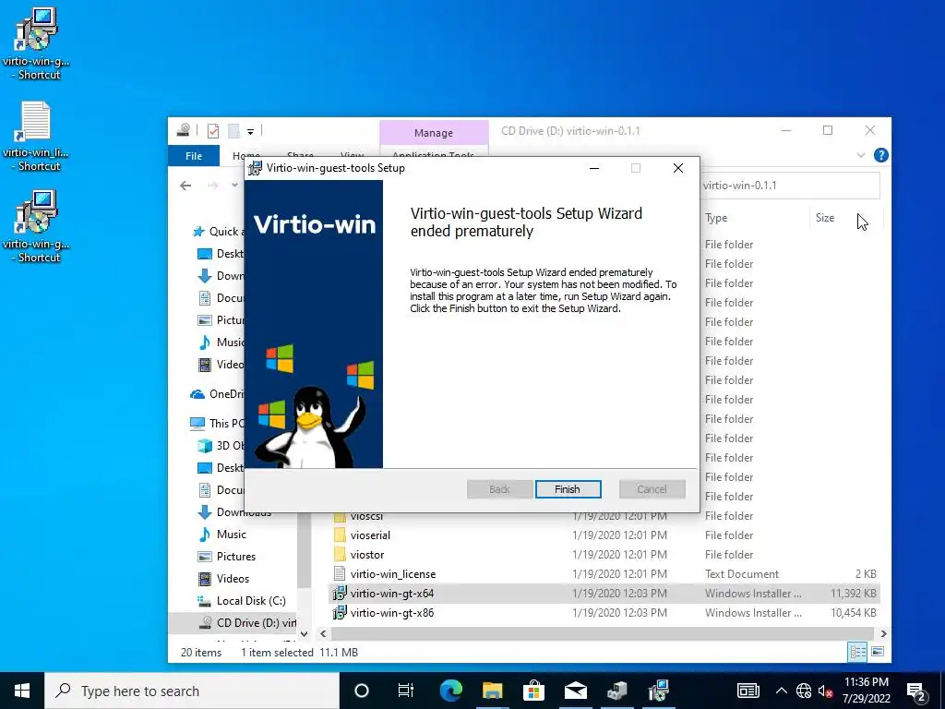945x709 pixels.
Task: Click the Virtio setup installer taskbar icon
Action: 659,691
